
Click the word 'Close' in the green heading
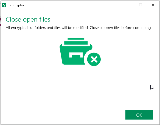pos(13,19)
